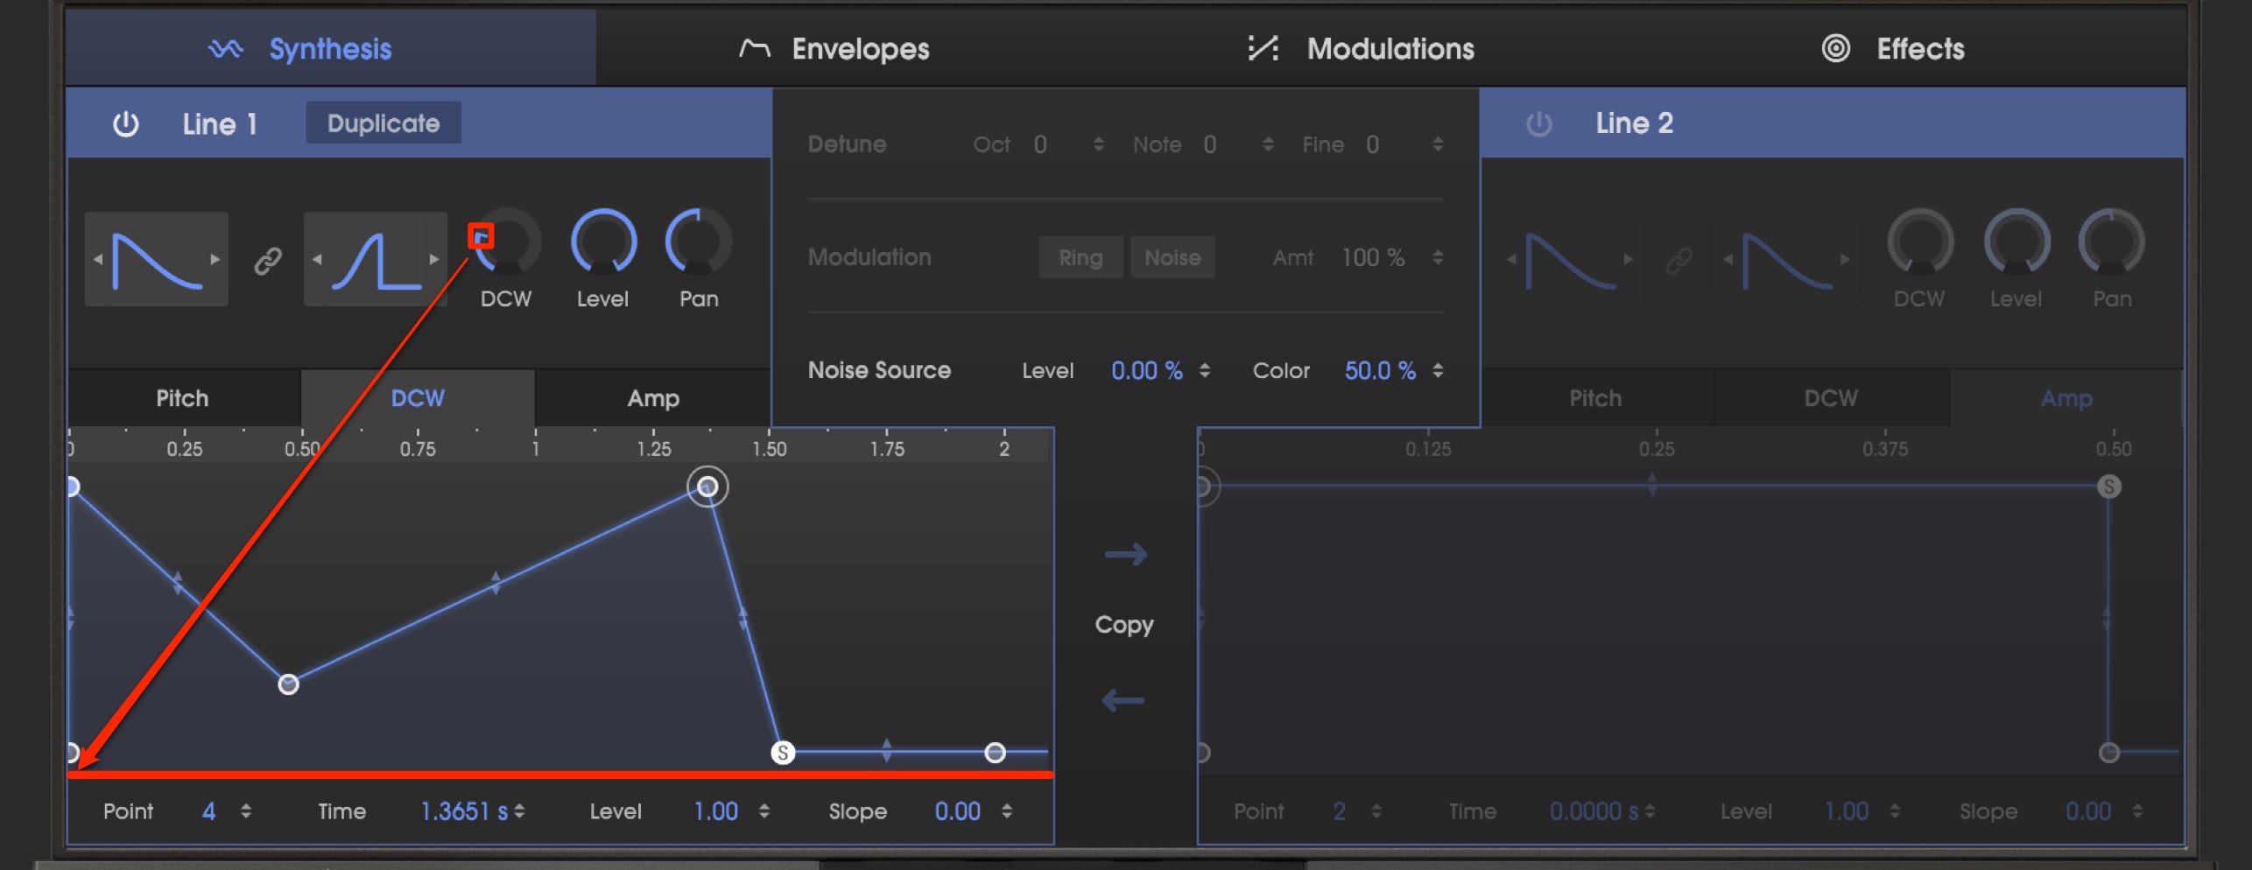The width and height of the screenshot is (2252, 870).
Task: Select next waveform for Line 2 first wave
Action: tap(1629, 259)
